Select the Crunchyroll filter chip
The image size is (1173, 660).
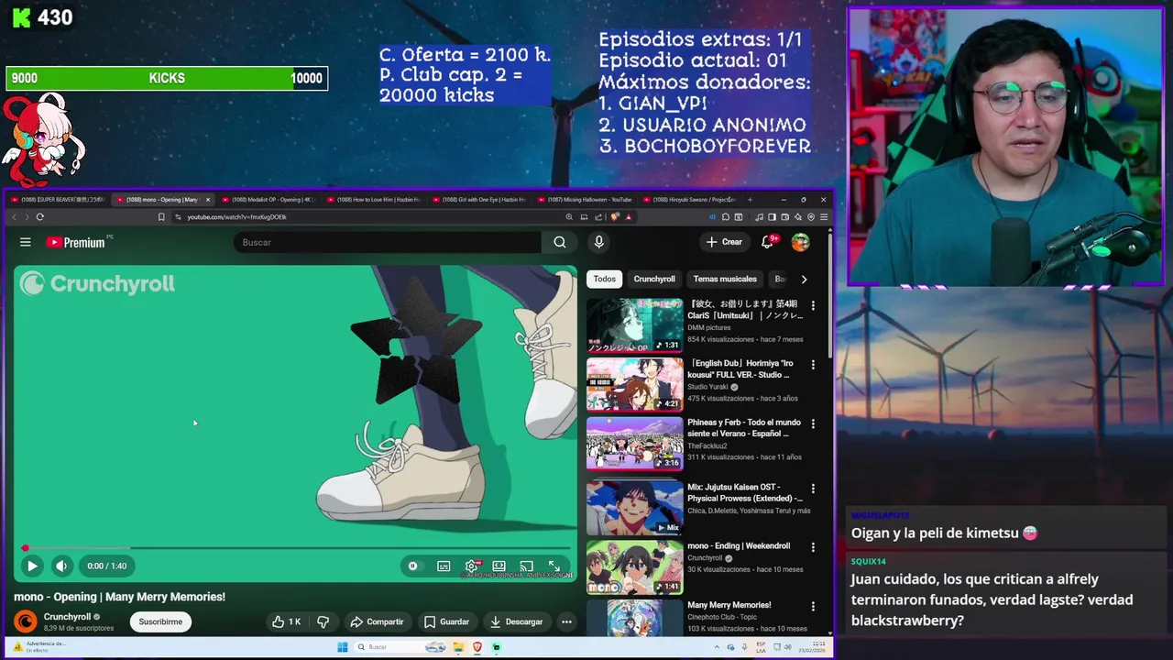[x=654, y=279]
